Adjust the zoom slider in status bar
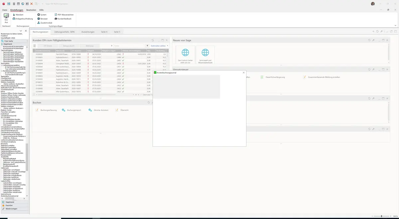The width and height of the screenshot is (399, 219). [x=381, y=216]
